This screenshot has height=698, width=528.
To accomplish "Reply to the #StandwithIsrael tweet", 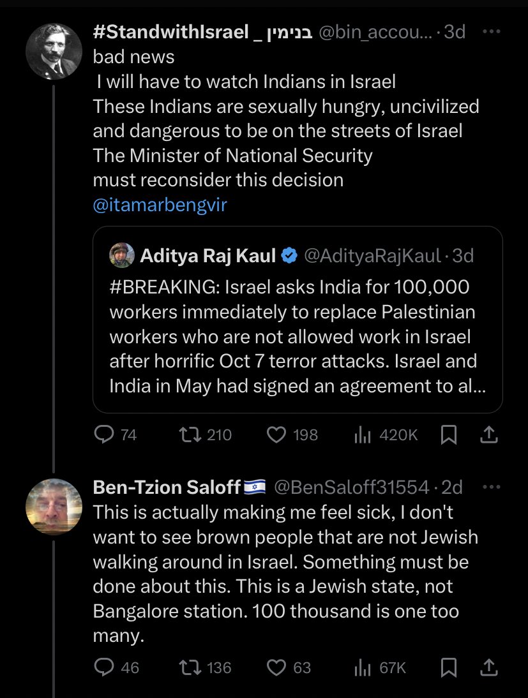I will [x=104, y=434].
